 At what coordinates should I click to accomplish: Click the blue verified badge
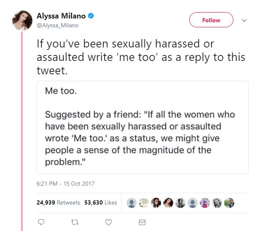90,16
